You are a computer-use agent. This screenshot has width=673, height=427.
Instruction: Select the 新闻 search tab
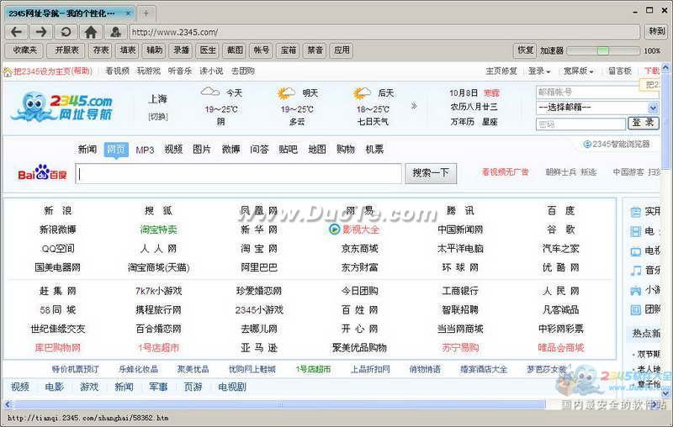pos(87,149)
